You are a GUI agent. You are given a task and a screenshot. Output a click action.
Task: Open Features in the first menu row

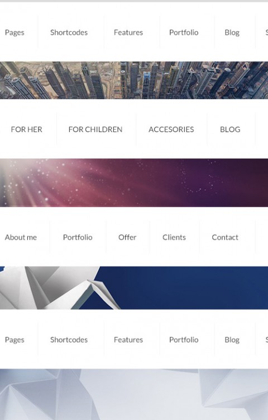pyautogui.click(x=128, y=32)
